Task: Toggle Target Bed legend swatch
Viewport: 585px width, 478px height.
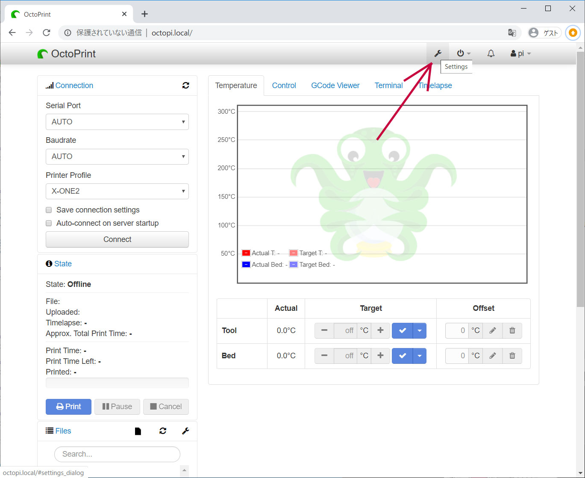Action: coord(294,265)
